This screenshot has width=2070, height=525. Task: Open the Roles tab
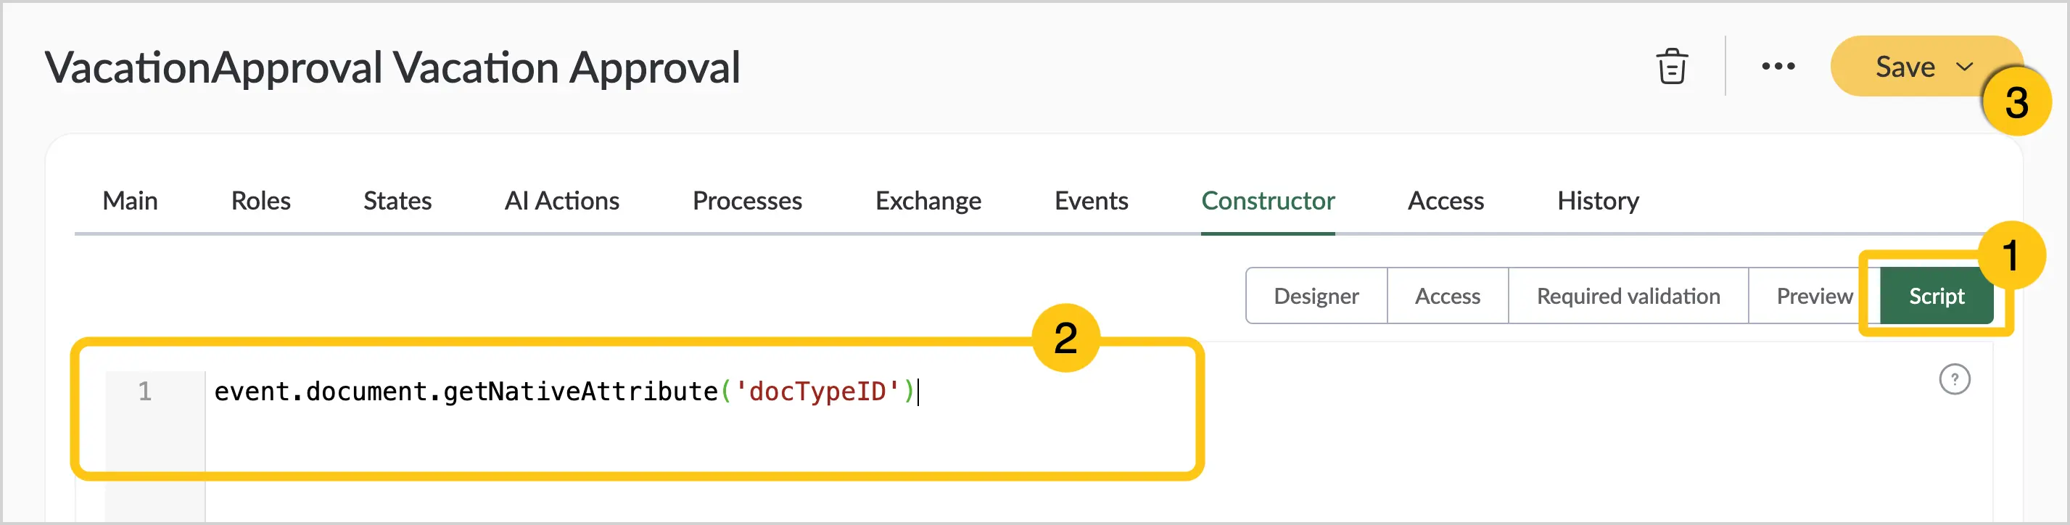(261, 201)
